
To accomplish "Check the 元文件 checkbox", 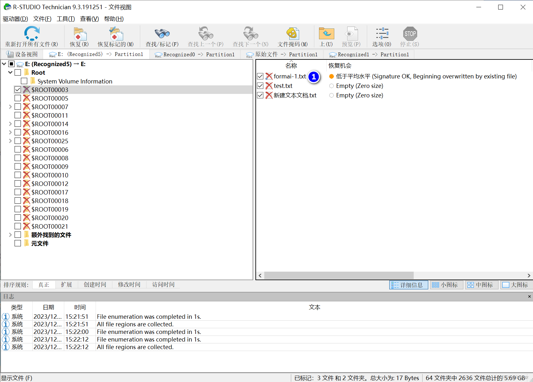I will tap(18, 243).
